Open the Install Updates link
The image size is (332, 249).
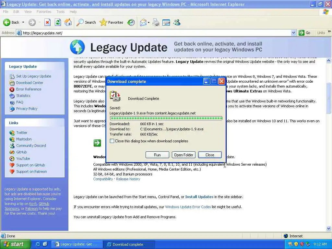point(199,197)
